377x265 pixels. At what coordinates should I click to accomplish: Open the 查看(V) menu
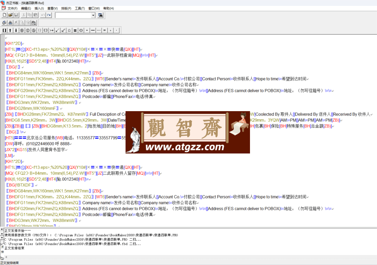pyautogui.click(x=52, y=8)
